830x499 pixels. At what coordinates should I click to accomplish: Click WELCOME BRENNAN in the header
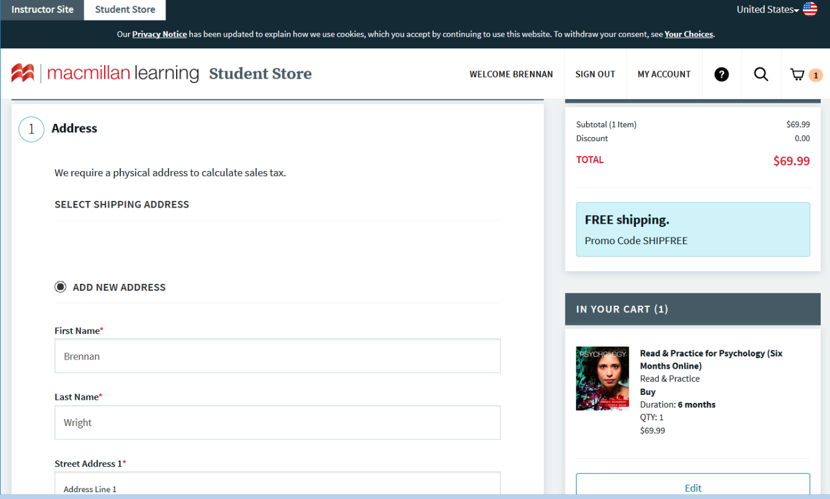tap(511, 74)
